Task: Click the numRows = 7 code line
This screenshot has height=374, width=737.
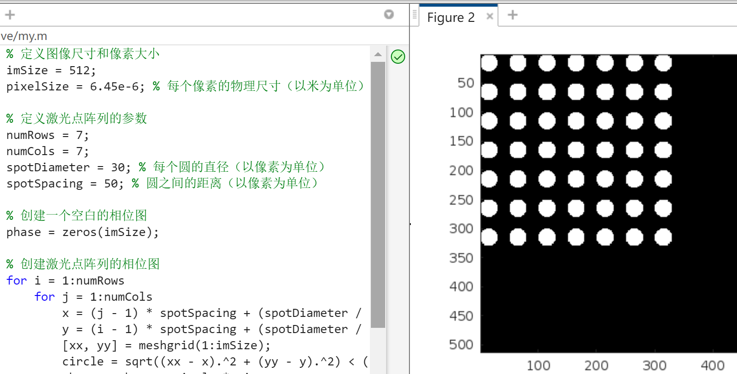Action: tap(48, 135)
